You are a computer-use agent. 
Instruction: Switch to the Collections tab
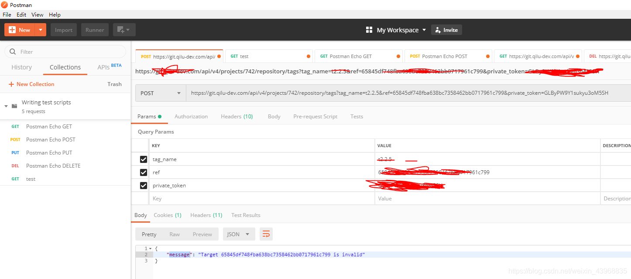pos(65,67)
